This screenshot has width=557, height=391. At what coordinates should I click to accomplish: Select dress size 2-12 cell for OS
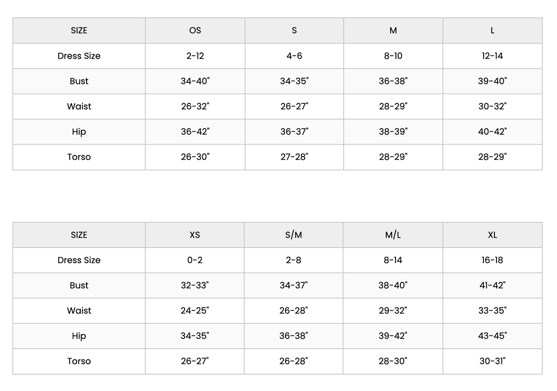pos(195,56)
